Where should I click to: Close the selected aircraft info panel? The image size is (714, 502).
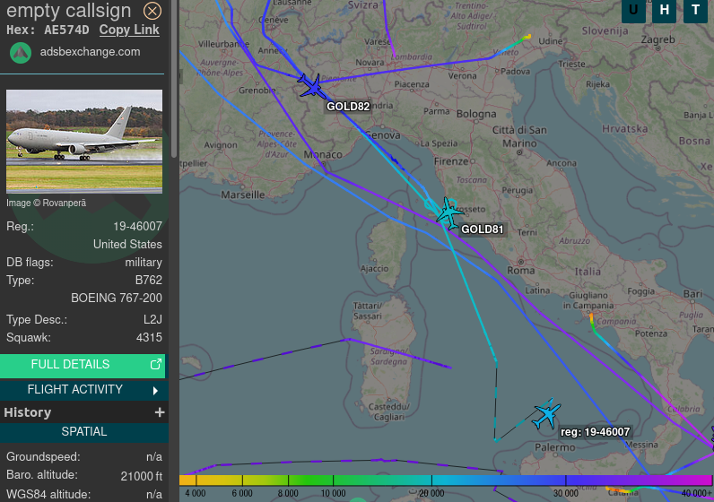152,11
